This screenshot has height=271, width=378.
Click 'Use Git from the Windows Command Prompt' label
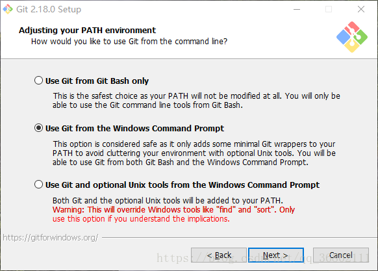click(x=134, y=129)
